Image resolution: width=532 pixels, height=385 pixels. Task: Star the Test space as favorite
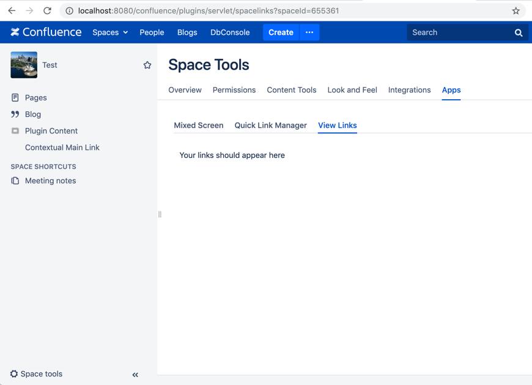coord(147,65)
